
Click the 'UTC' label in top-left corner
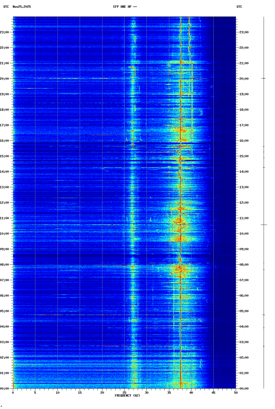[6, 7]
